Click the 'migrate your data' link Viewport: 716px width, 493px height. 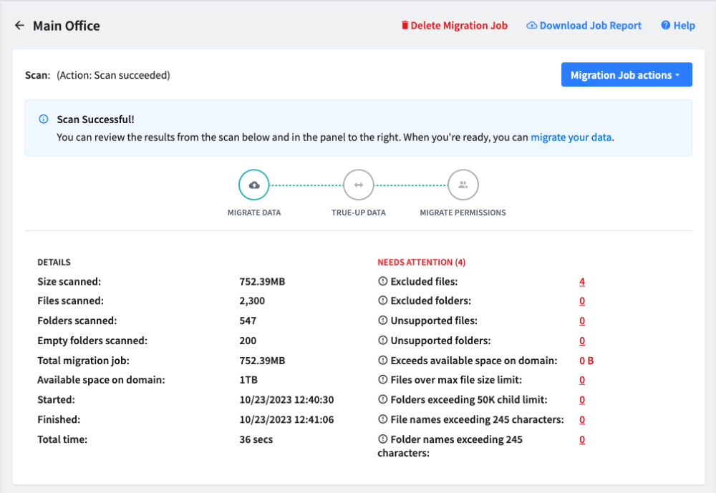(x=571, y=137)
